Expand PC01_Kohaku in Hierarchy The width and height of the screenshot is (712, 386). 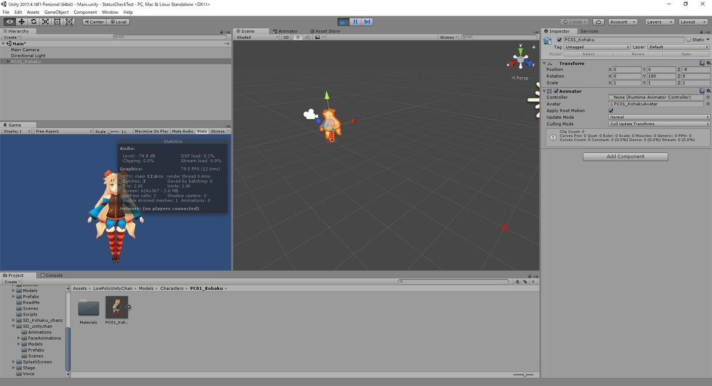[x=8, y=62]
